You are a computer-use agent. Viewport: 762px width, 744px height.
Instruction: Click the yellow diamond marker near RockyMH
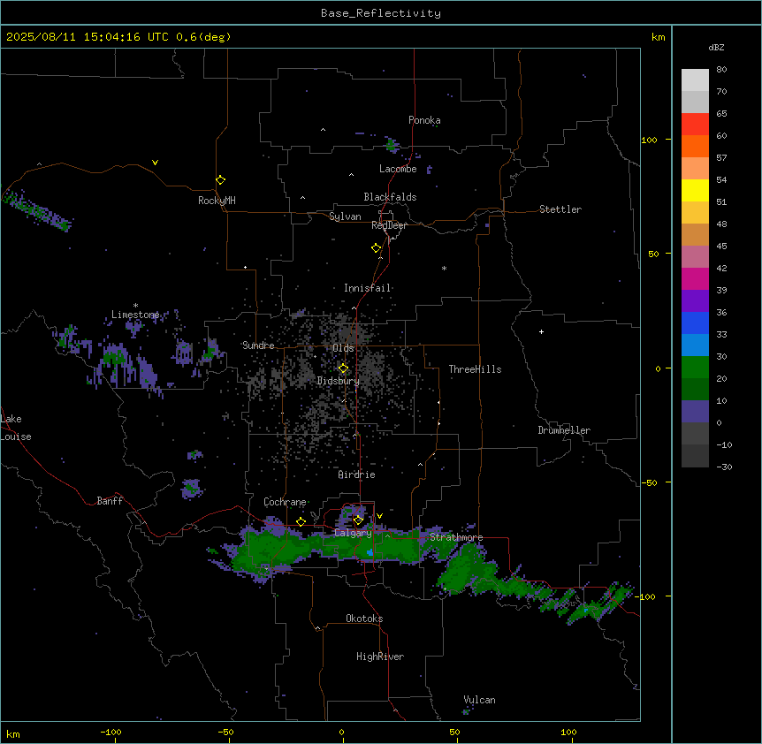coord(220,179)
